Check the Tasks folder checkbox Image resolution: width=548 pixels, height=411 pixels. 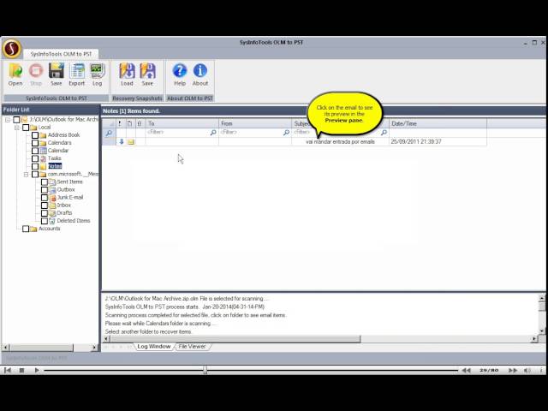click(35, 158)
